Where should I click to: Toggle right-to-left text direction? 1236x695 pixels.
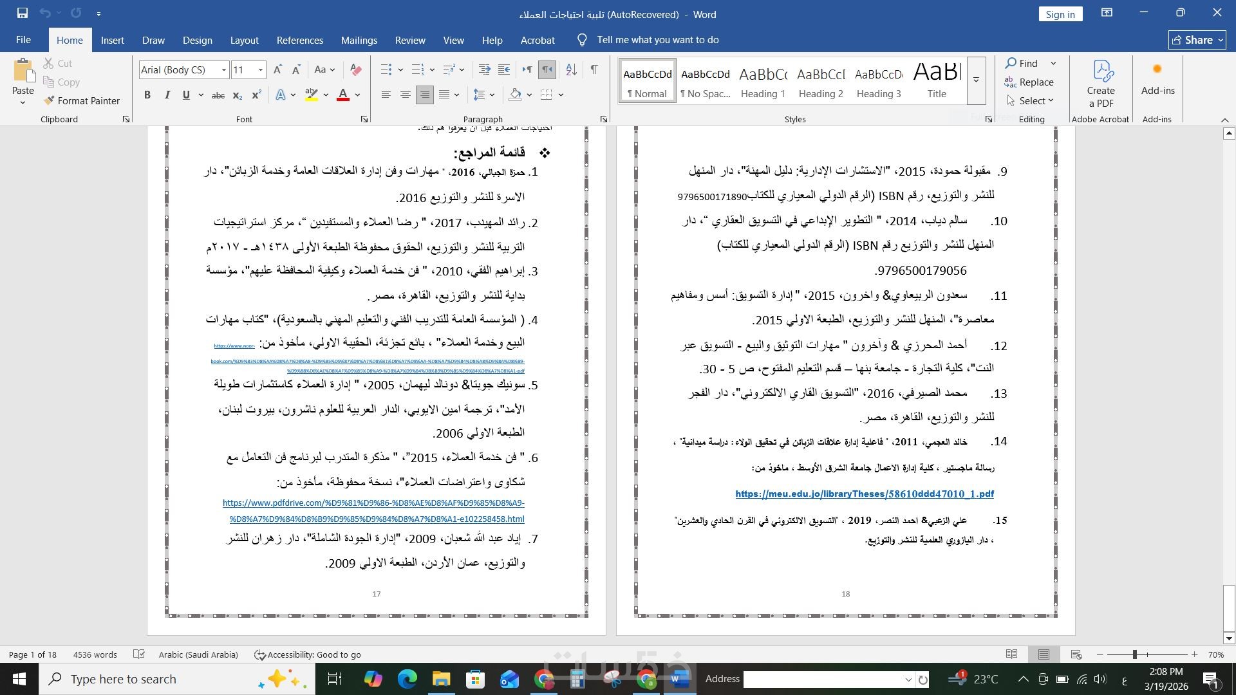547,69
